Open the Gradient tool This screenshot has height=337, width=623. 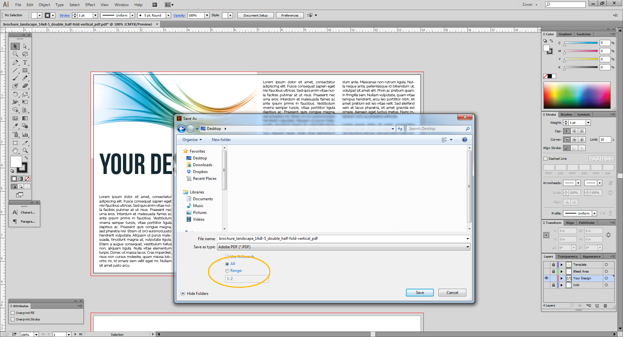point(25,118)
